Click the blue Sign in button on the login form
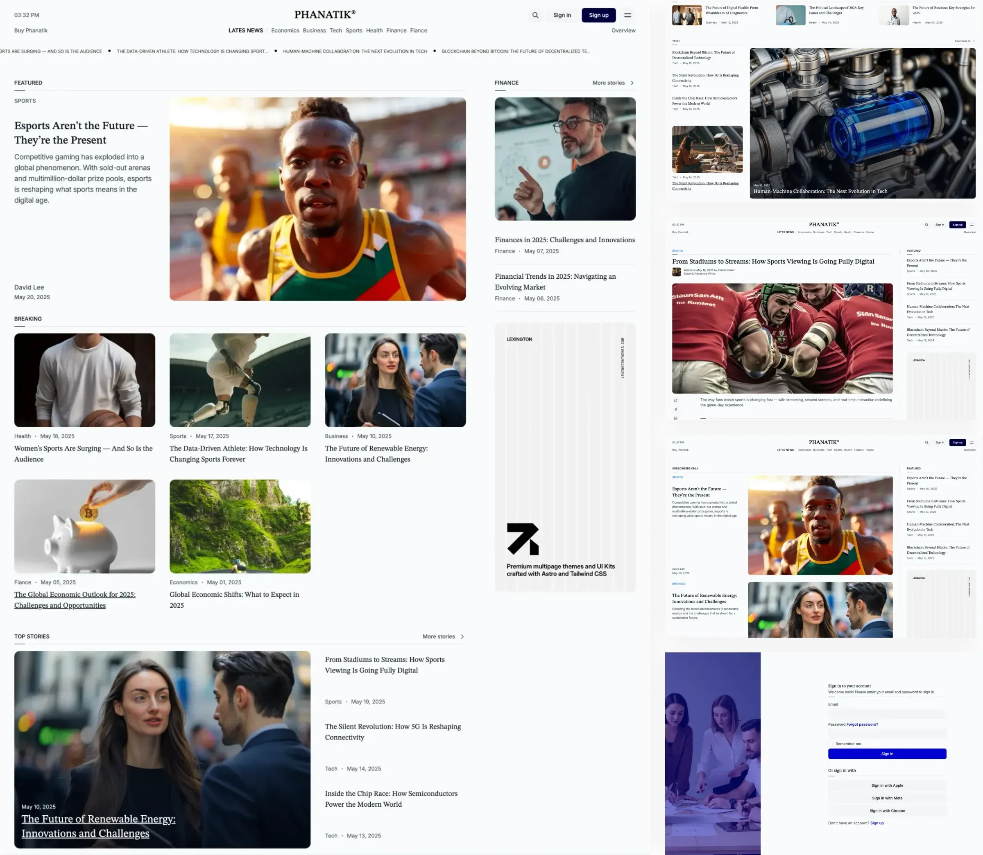The image size is (983, 855). click(887, 754)
